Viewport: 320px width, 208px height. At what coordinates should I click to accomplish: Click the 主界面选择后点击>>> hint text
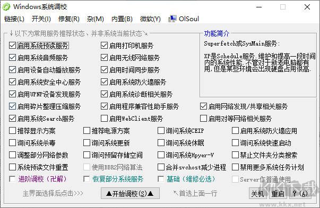[53, 193]
